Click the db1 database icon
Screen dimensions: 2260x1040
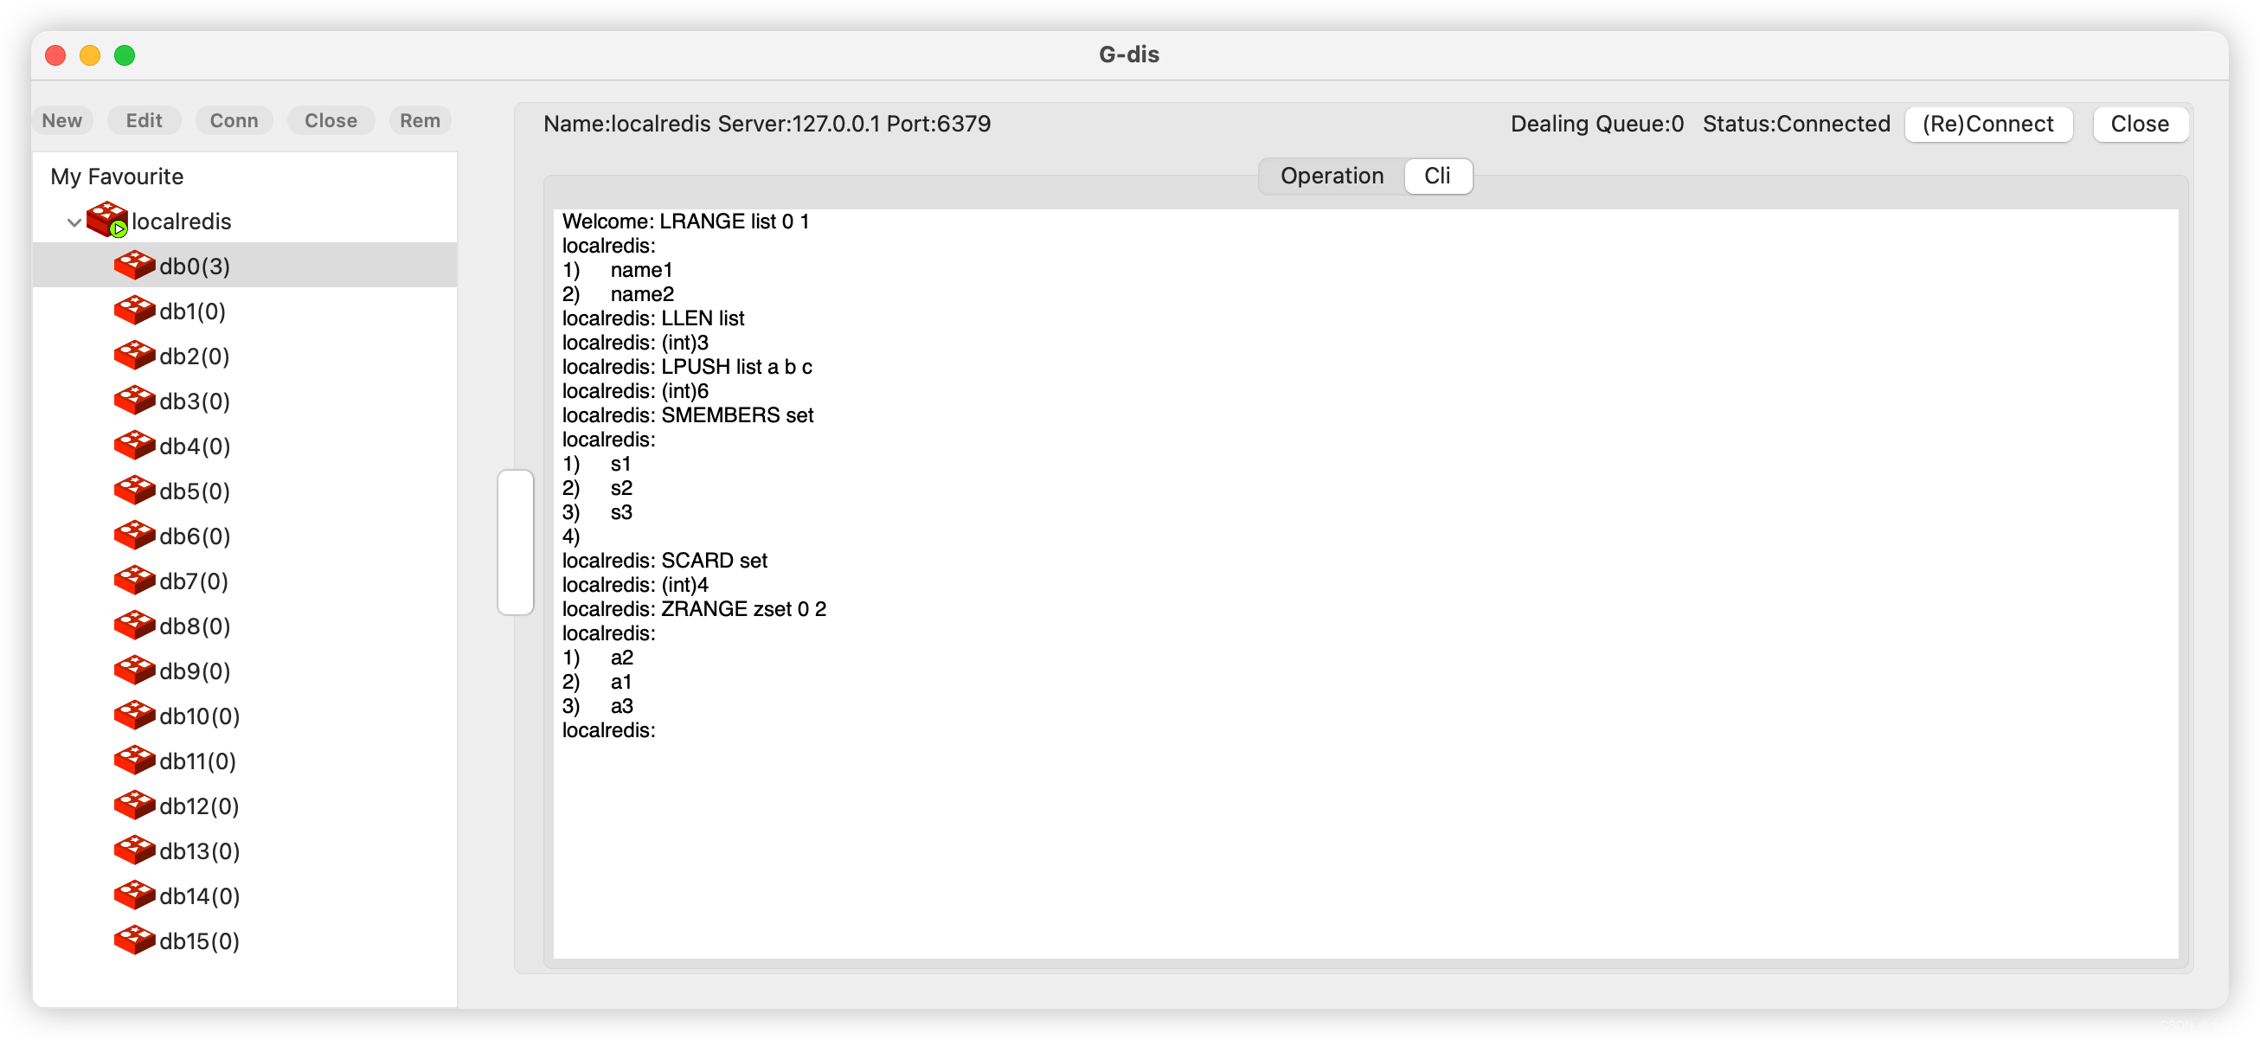tap(134, 310)
